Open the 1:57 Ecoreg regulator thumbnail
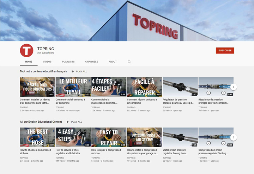Screen dimensions: 254x174 pos(180,87)
